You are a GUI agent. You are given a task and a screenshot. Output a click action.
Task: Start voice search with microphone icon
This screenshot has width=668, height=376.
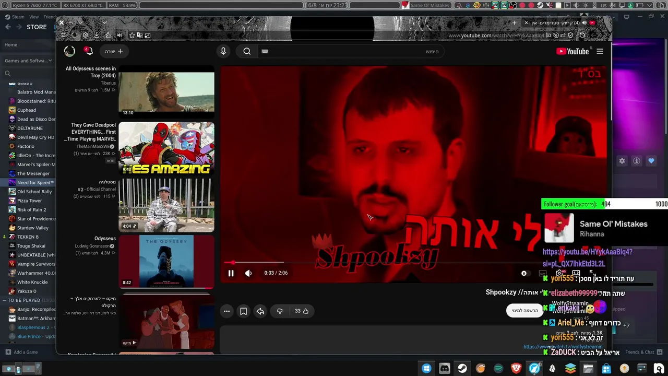click(x=223, y=51)
